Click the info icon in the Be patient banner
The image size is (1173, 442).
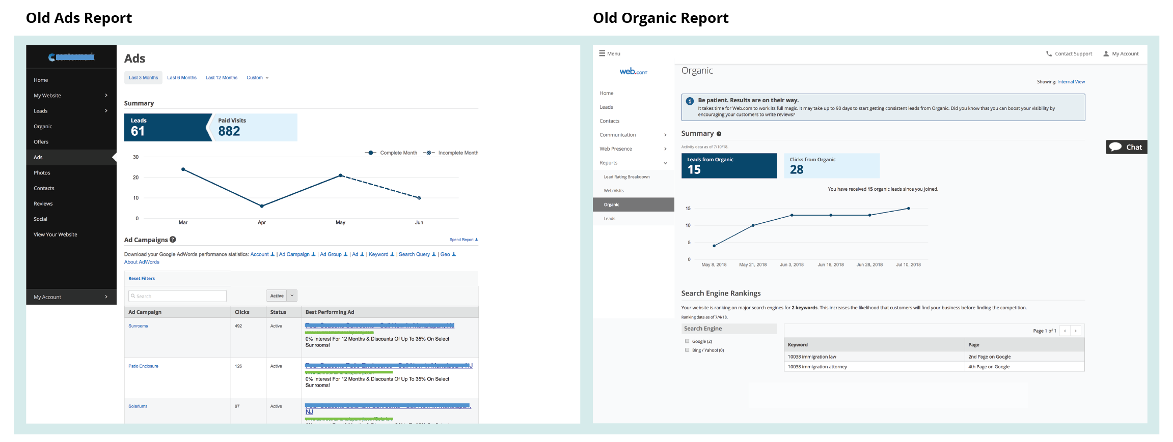(x=690, y=101)
